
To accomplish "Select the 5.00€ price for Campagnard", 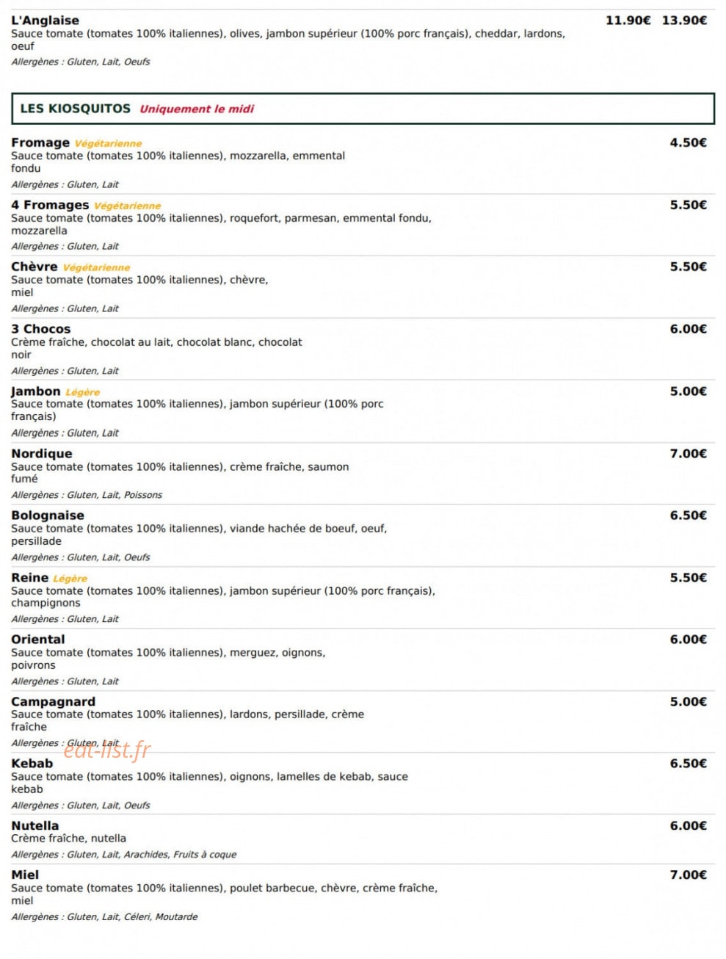I will pyautogui.click(x=688, y=702).
